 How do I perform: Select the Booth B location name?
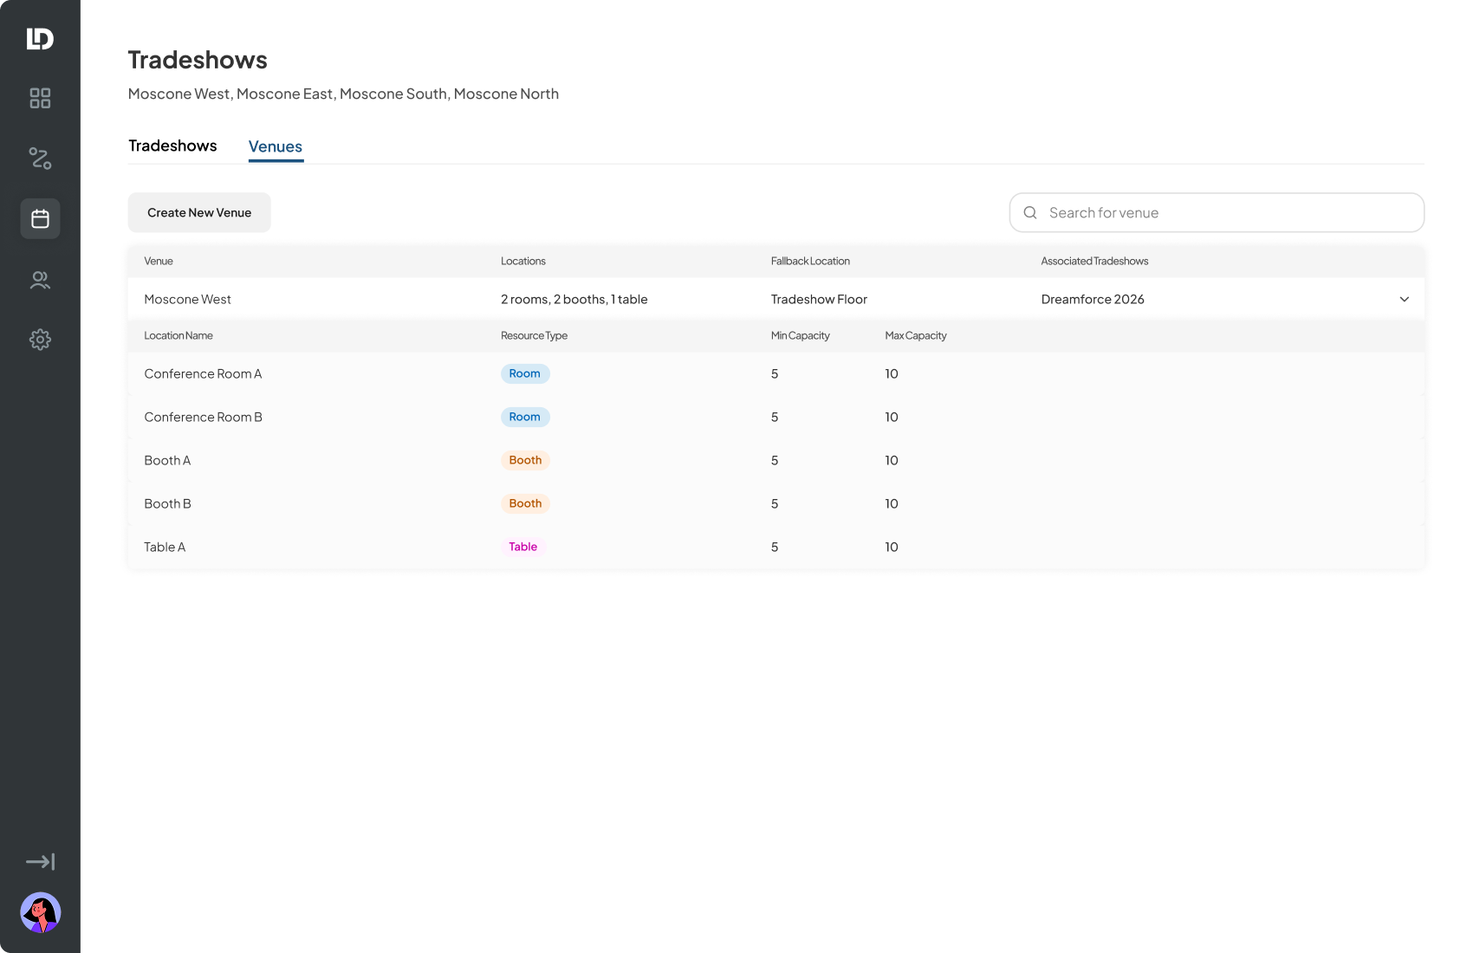pos(167,503)
